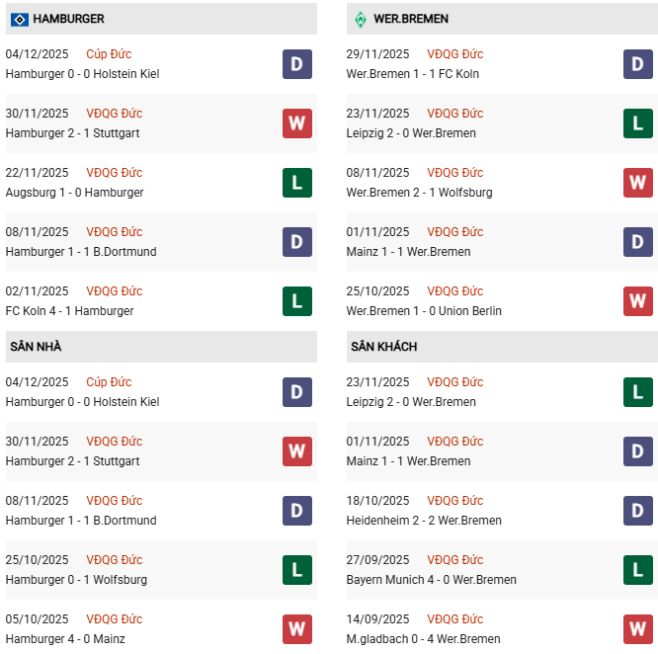Open the HAMBURGER team header
Image resolution: width=658 pixels, height=654 pixels.
coord(68,19)
